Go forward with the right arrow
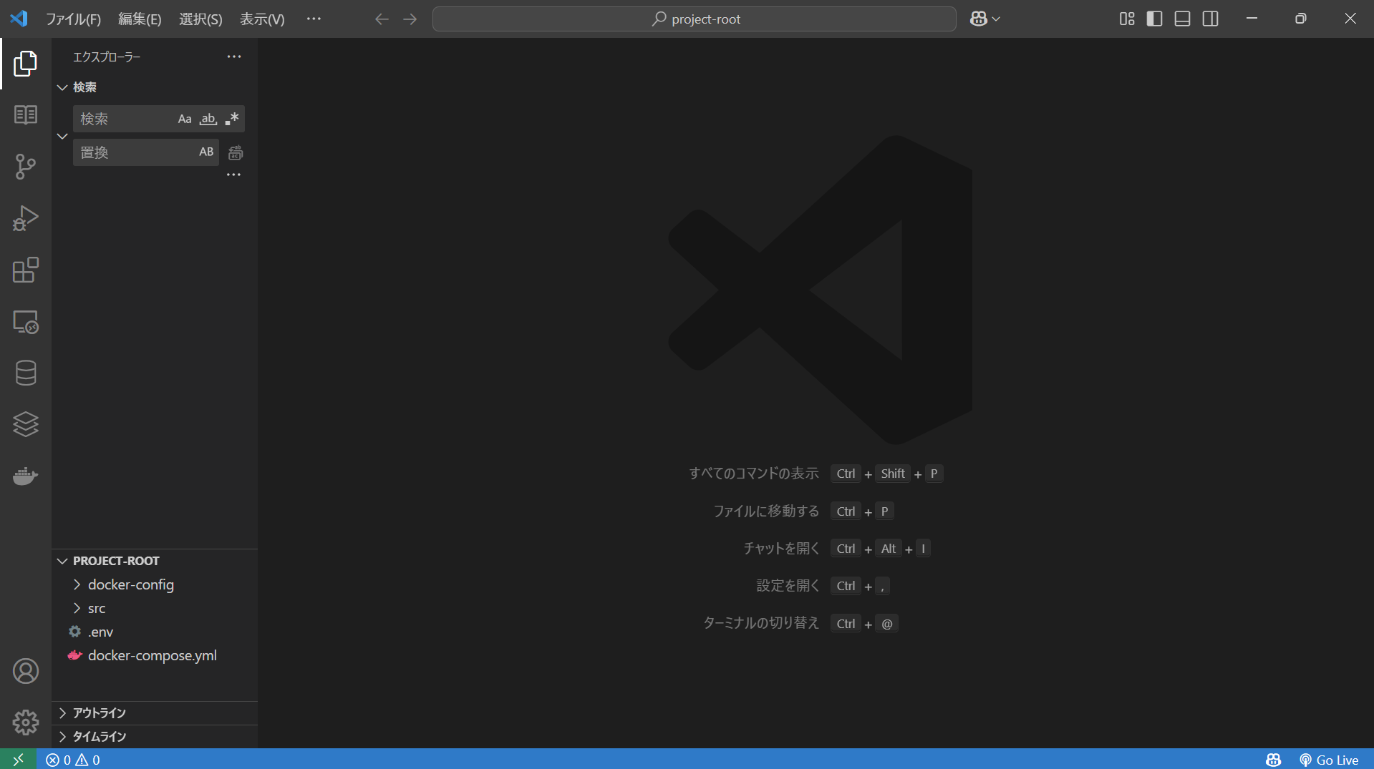This screenshot has width=1374, height=769. coord(410,19)
